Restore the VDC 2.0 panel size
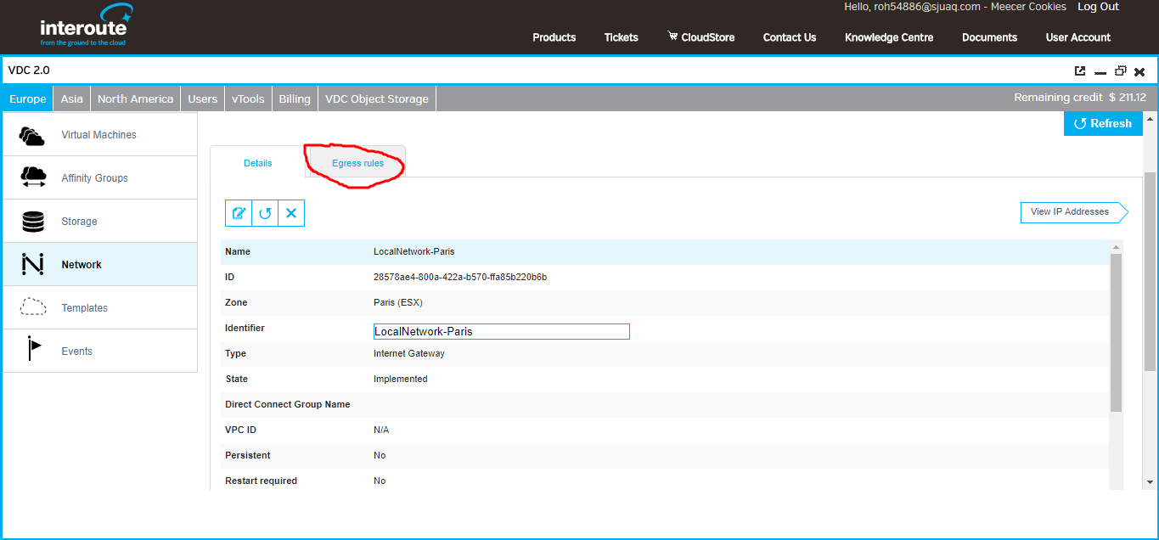The width and height of the screenshot is (1159, 540). coord(1121,71)
